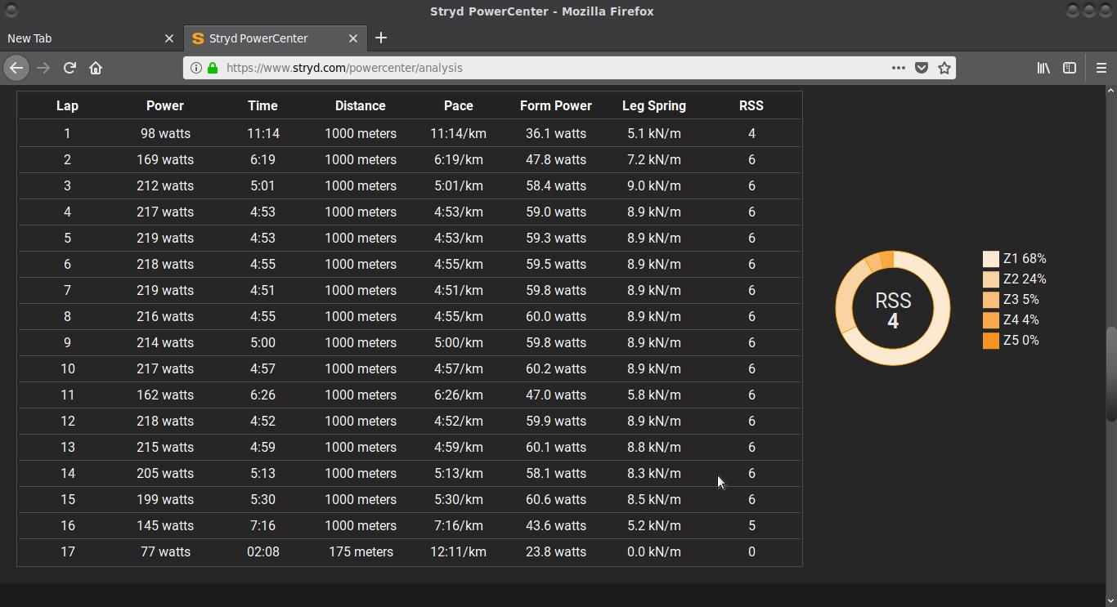Go to the Firefox Home page
This screenshot has height=607, width=1117.
(x=96, y=68)
